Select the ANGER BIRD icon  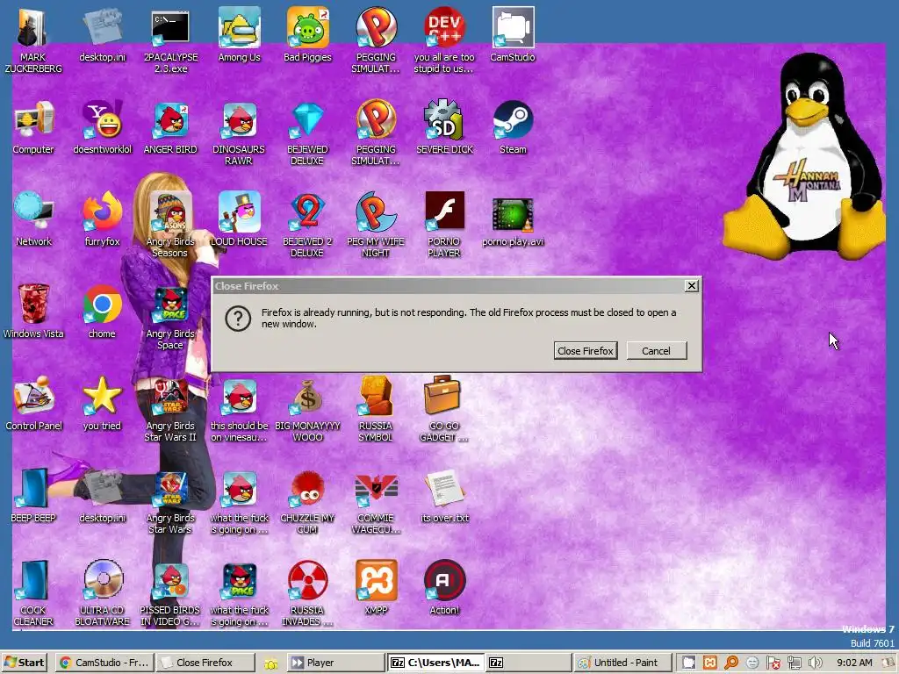pyautogui.click(x=170, y=127)
